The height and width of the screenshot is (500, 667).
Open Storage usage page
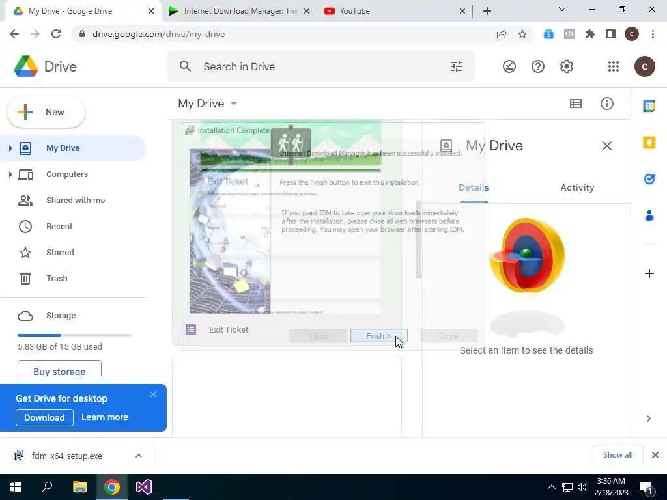click(61, 316)
